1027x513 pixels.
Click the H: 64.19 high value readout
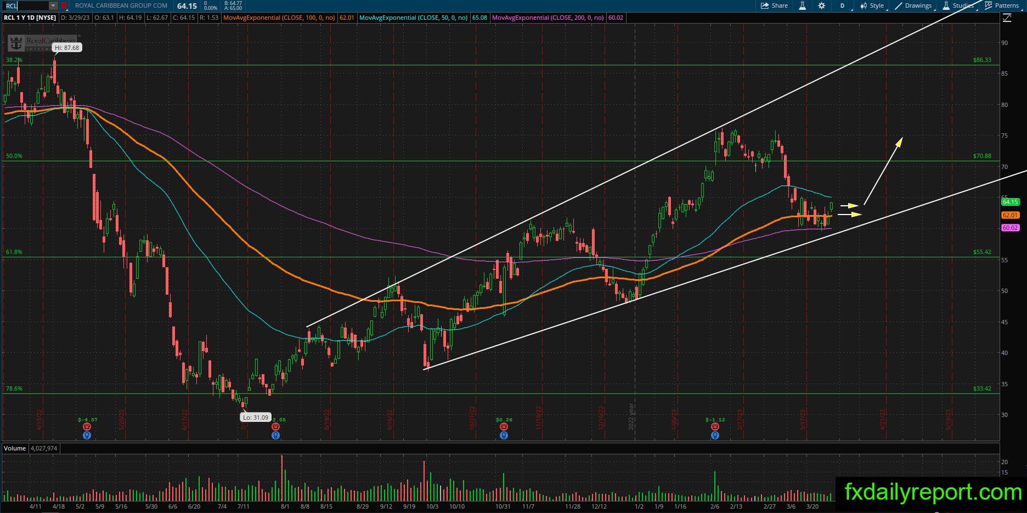pos(130,18)
